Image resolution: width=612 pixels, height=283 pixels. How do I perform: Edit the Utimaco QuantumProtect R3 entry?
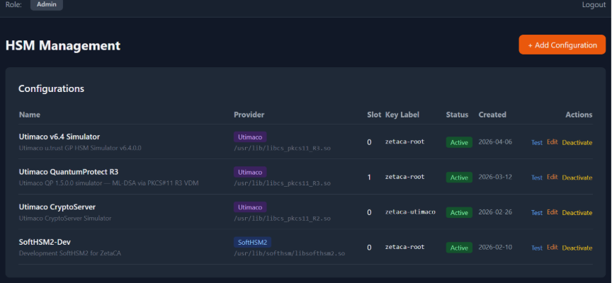point(552,177)
